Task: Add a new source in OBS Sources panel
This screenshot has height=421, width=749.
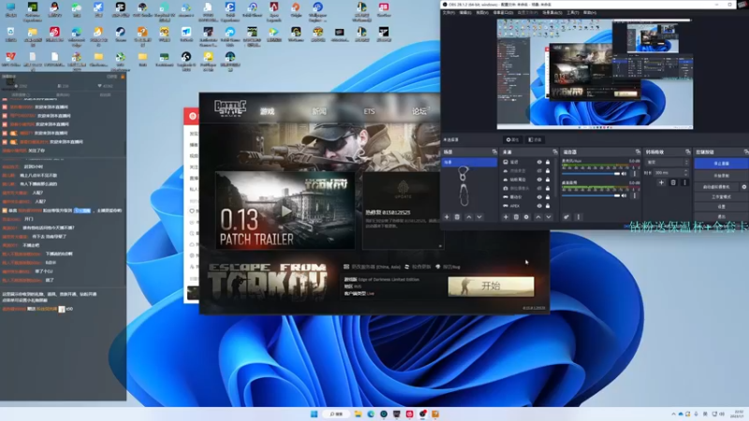Action: tap(506, 217)
